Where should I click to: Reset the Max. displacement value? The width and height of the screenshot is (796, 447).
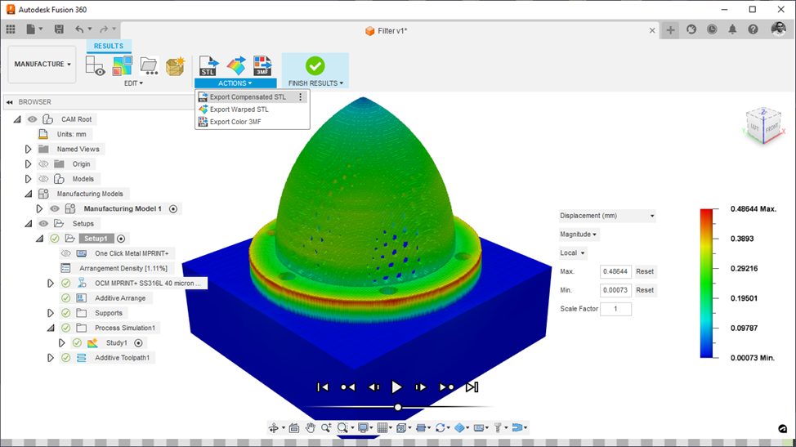click(645, 271)
